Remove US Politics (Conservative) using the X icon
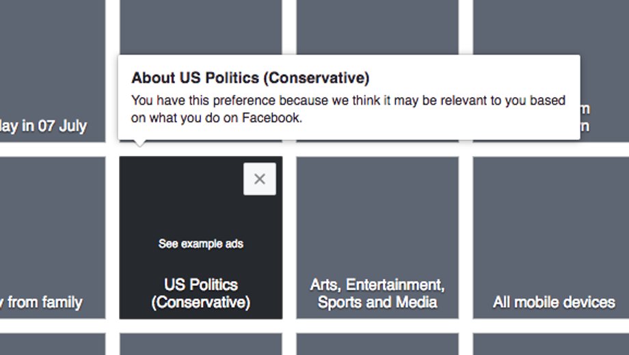The width and height of the screenshot is (629, 355). click(x=260, y=179)
